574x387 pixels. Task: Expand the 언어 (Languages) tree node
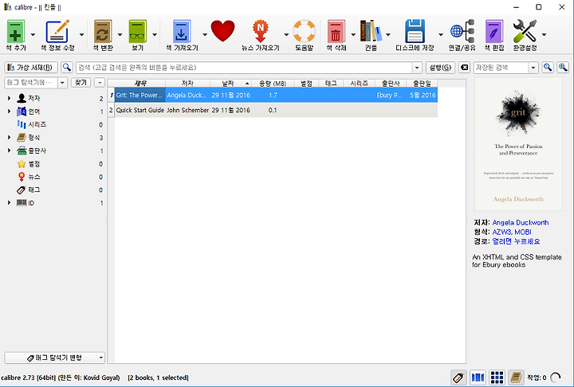pyautogui.click(x=9, y=111)
